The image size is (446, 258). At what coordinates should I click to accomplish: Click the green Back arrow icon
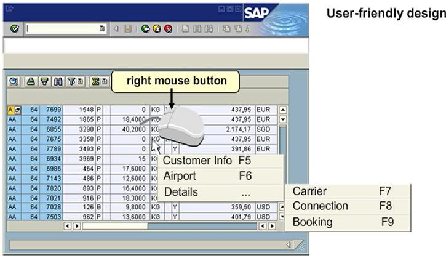[145, 29]
